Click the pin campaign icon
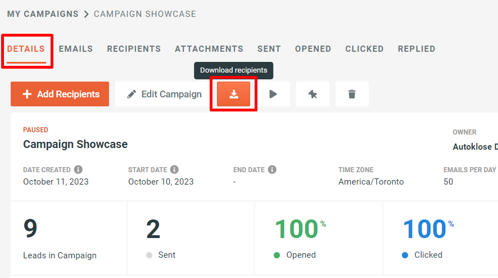498x278 pixels. coord(313,94)
